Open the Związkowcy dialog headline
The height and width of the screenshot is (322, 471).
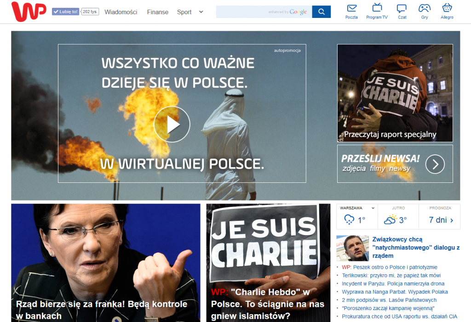tap(416, 247)
